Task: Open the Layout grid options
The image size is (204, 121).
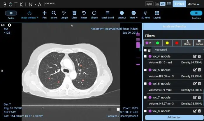Action: 157,15
